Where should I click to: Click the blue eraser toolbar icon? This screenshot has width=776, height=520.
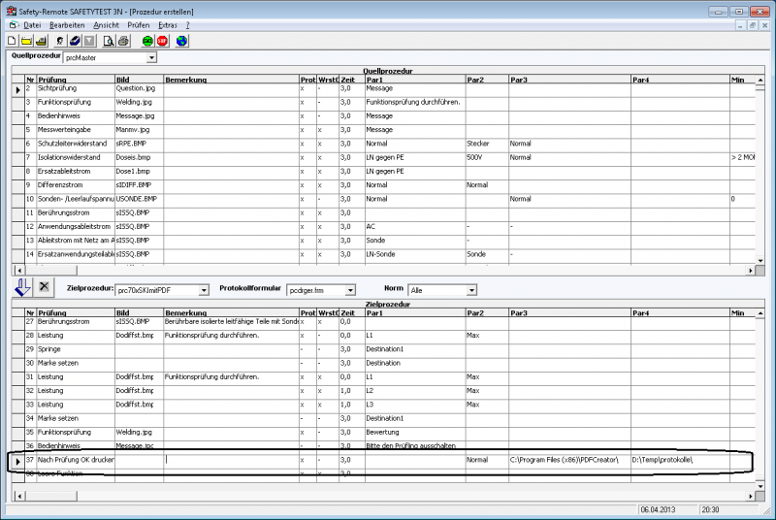pyautogui.click(x=75, y=41)
